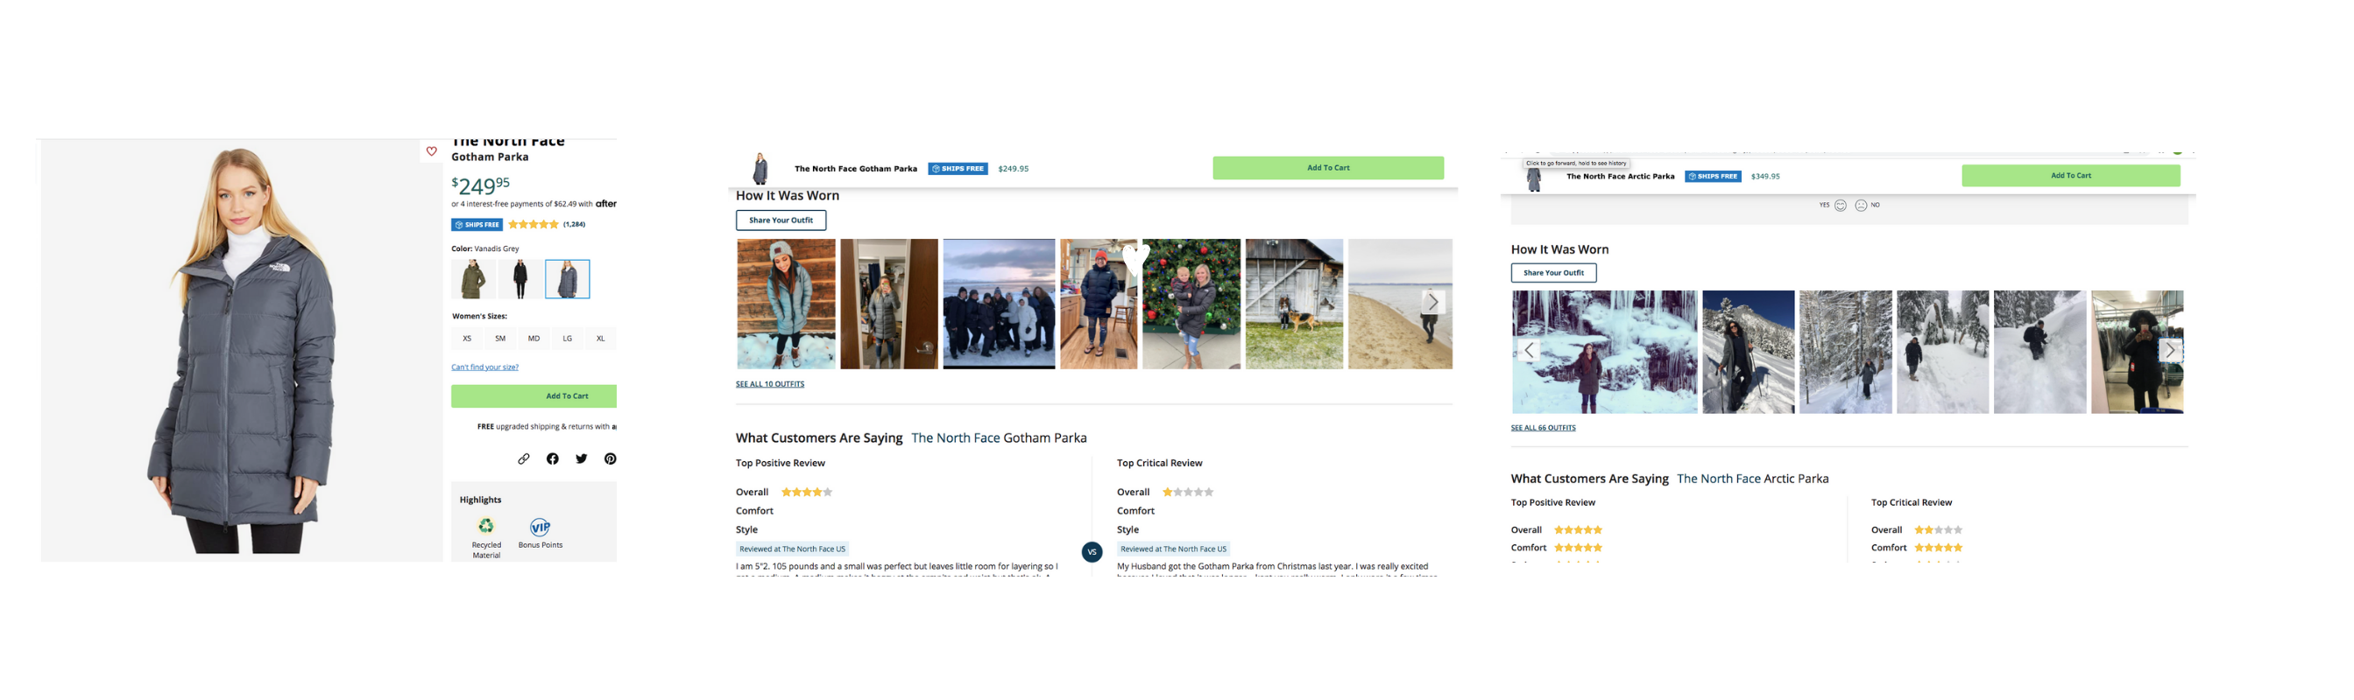Open the See All 66 Outfits link
The image size is (2354, 700).
(1543, 428)
